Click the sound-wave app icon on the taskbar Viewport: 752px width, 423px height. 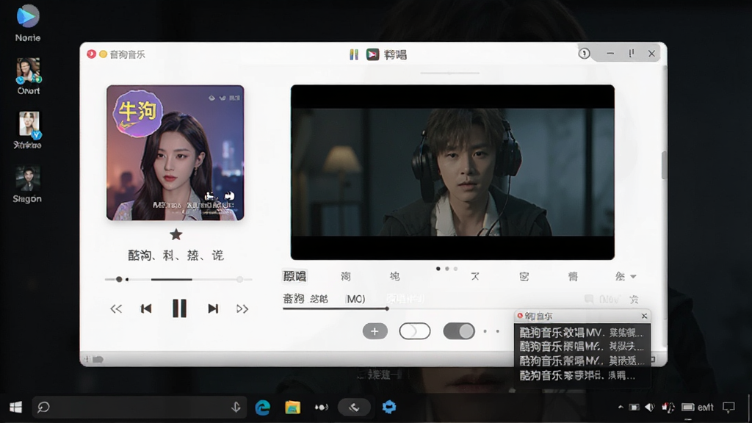322,407
